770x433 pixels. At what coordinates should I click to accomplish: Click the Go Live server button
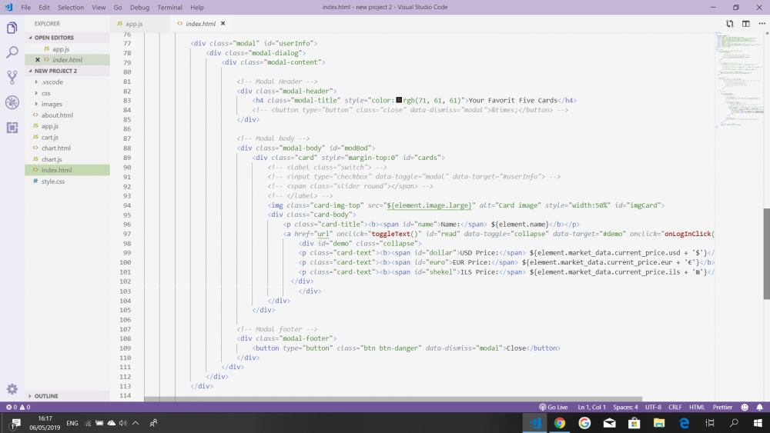click(x=554, y=407)
